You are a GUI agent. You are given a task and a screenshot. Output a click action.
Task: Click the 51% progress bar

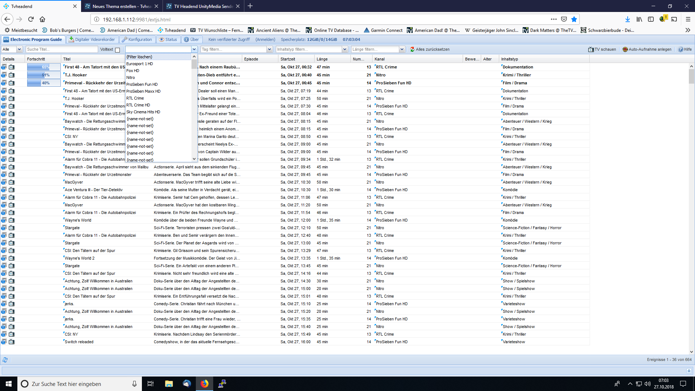(43, 75)
